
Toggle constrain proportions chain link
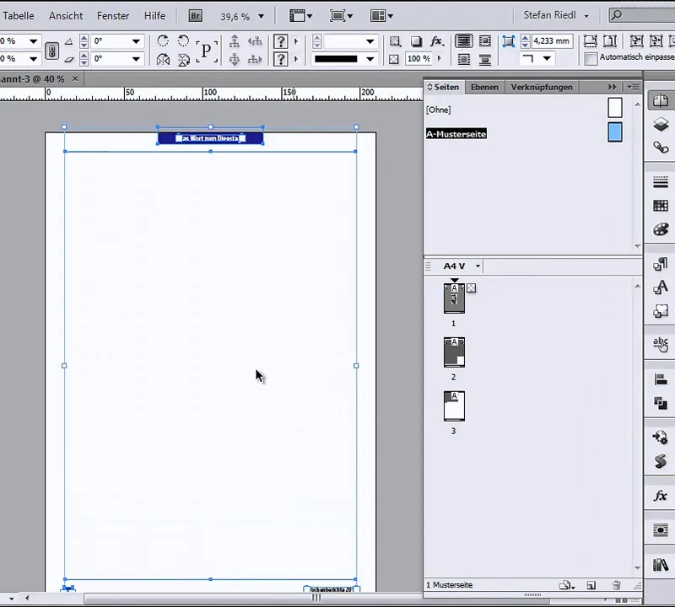pos(51,51)
